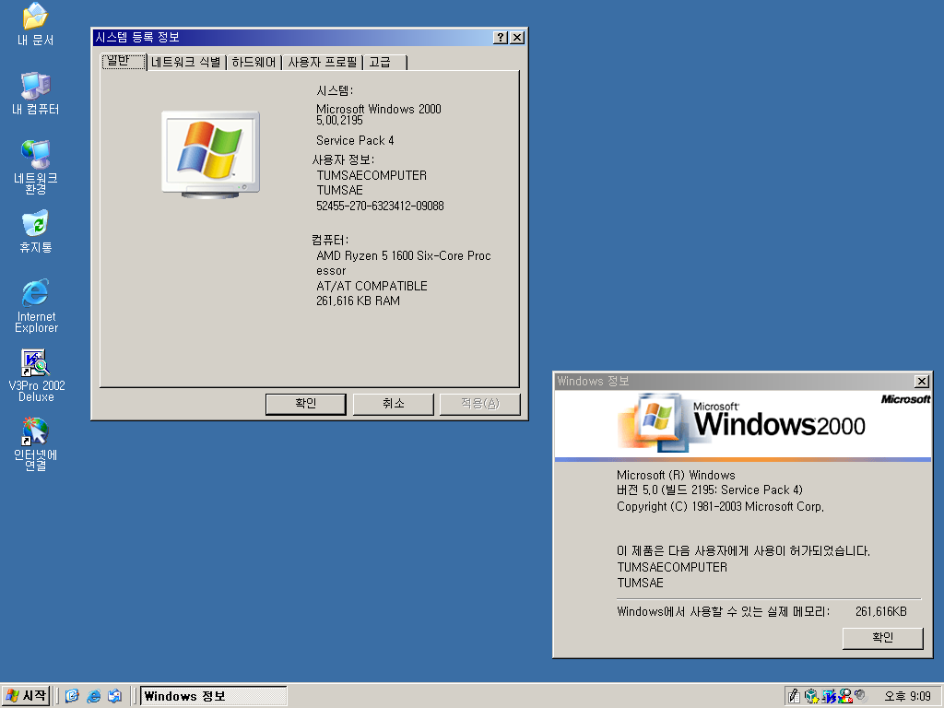The height and width of the screenshot is (708, 944).
Task: Click the Microsoft Windows 2000 system text
Action: coord(379,109)
